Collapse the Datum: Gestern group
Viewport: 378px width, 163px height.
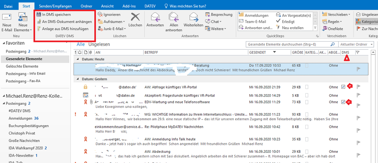[78, 79]
